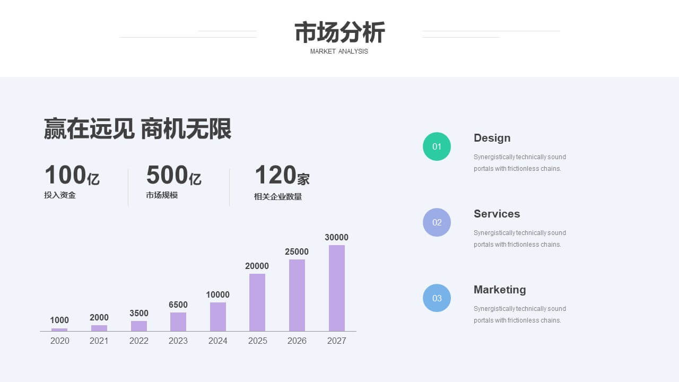Click the 2026 axis label
The height and width of the screenshot is (382, 679).
tap(297, 341)
